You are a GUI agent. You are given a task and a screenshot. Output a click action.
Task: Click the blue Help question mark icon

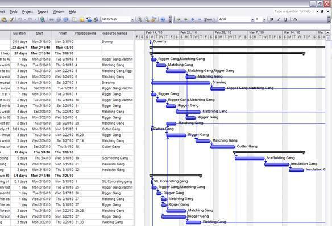163,19
